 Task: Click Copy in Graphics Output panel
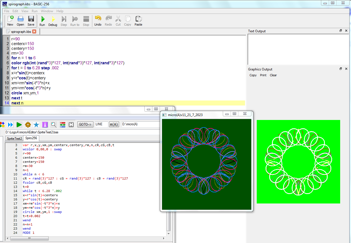click(253, 75)
